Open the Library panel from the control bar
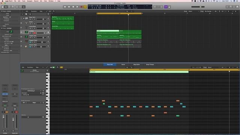 [x=3, y=7]
